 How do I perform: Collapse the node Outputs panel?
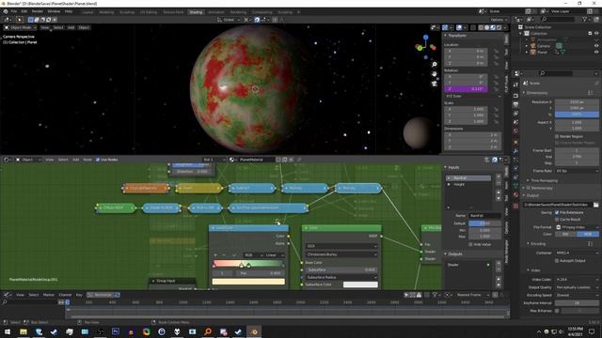click(454, 253)
